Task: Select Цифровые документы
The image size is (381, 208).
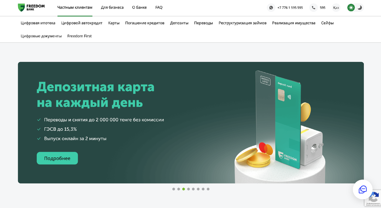Action: click(41, 36)
